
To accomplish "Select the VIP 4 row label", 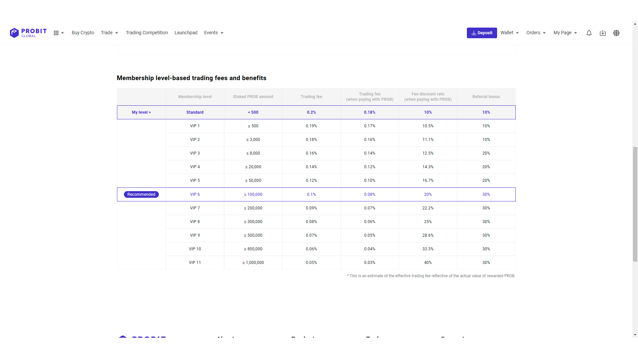I will click(x=195, y=167).
